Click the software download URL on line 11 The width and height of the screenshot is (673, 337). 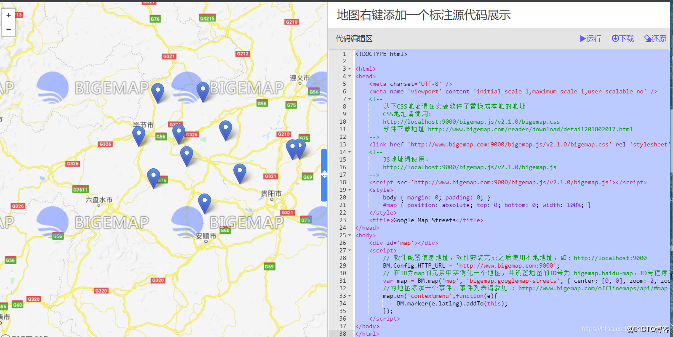coord(530,129)
